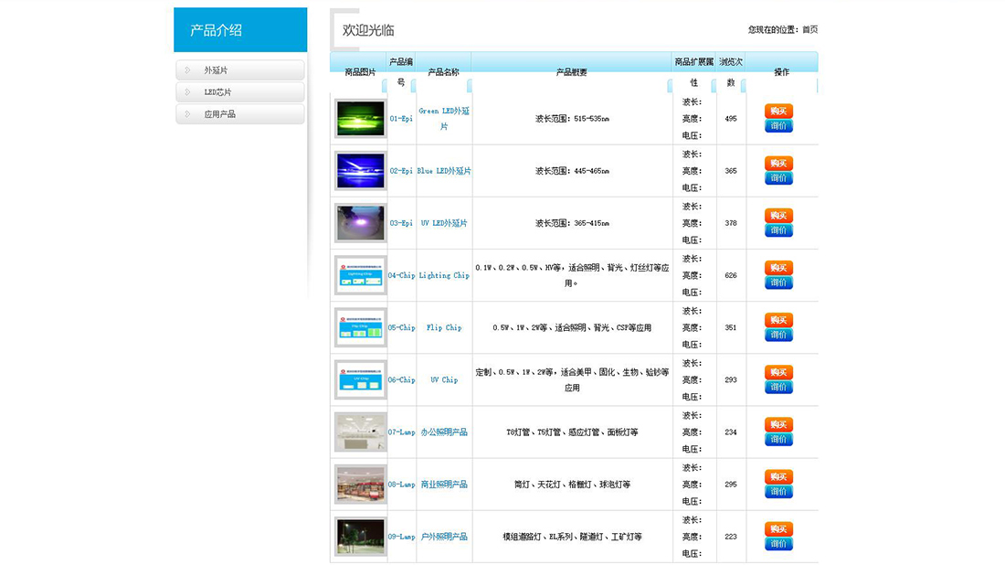The width and height of the screenshot is (1005, 565).
Task: Click the UV LED外延片 product thumbnail
Action: [x=359, y=223]
